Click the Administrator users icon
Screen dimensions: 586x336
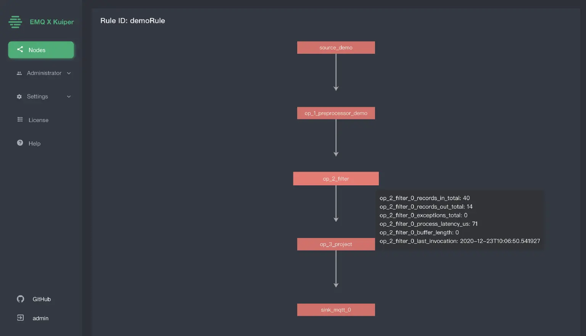19,73
